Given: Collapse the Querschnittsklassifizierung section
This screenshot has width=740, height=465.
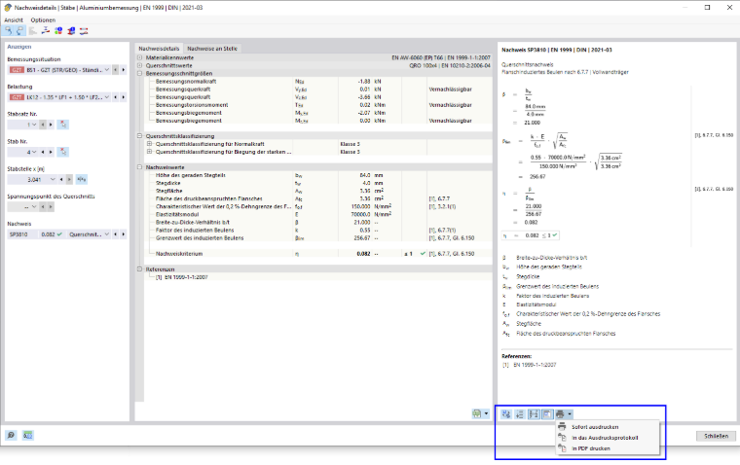Looking at the screenshot, I should point(139,136).
